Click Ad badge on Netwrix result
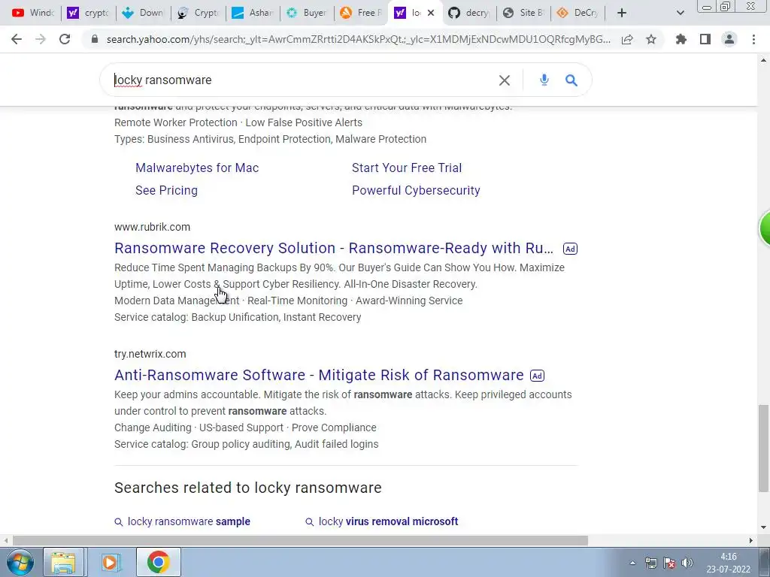 (x=537, y=376)
